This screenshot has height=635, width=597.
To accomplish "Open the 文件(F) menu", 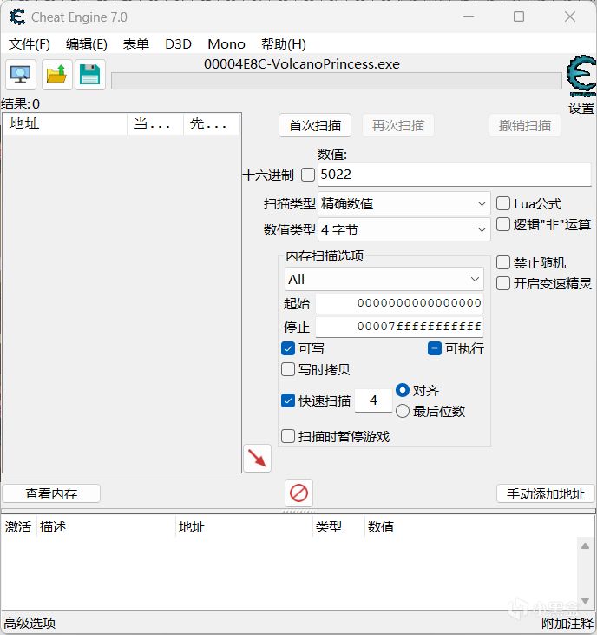I will click(x=30, y=43).
